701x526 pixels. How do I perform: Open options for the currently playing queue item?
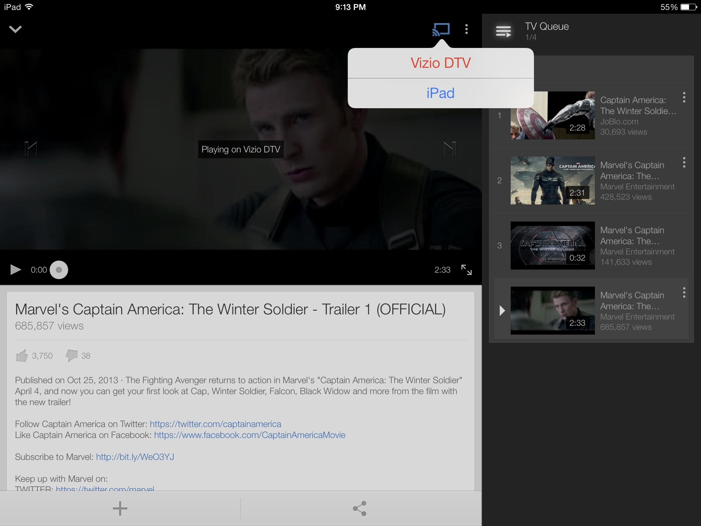click(x=684, y=292)
